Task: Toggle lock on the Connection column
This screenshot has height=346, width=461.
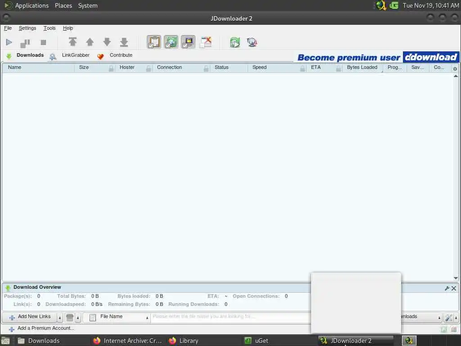Action: coord(206,68)
